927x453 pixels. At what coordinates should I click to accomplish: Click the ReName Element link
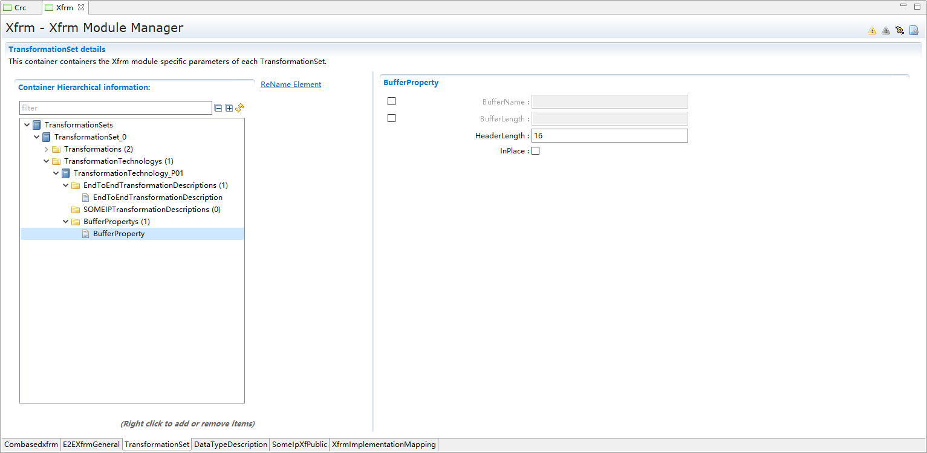[291, 85]
